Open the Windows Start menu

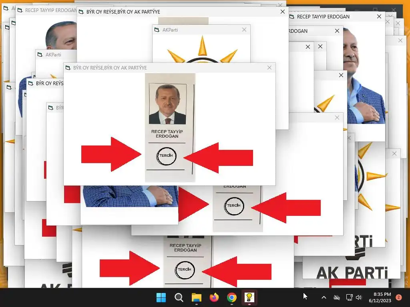coord(161,297)
